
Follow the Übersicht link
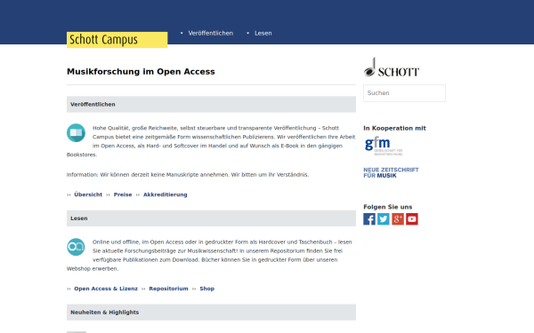coord(88,194)
